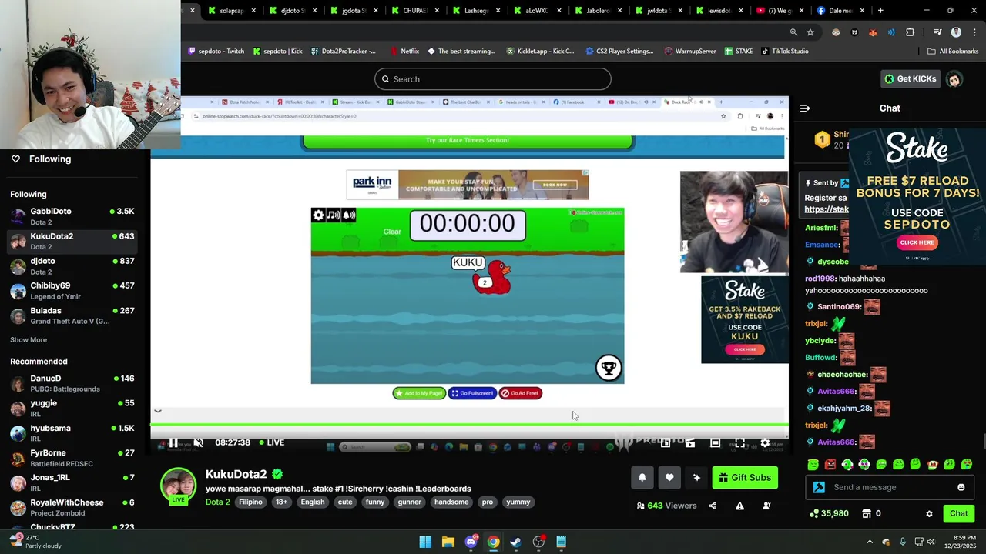Report stream with warning triangle icon
The image size is (986, 554).
(x=739, y=506)
